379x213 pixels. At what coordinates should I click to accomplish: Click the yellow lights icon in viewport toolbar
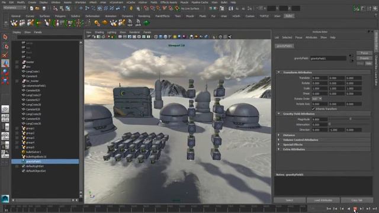175,37
